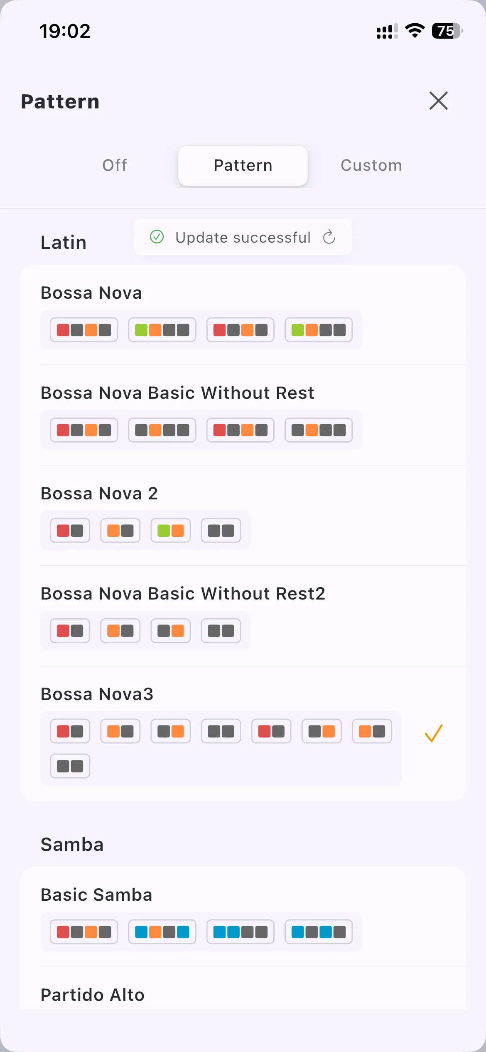Tap the green check icon in update banner
Image resolution: width=486 pixels, height=1052 pixels.
click(x=157, y=237)
